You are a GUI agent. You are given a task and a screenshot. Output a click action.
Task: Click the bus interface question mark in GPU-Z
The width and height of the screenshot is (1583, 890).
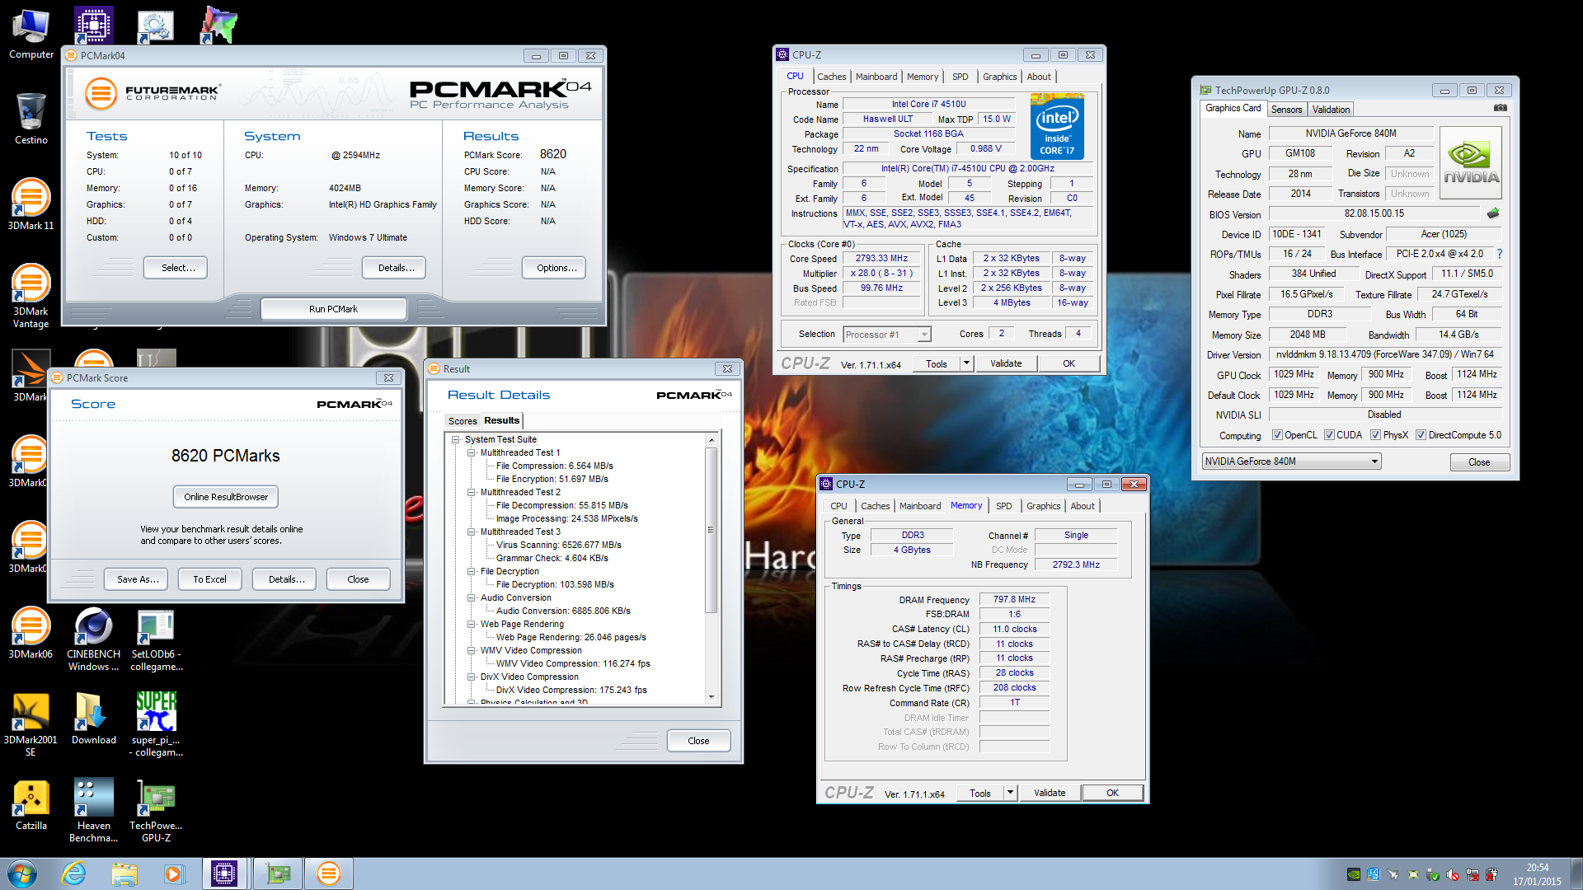(x=1499, y=254)
